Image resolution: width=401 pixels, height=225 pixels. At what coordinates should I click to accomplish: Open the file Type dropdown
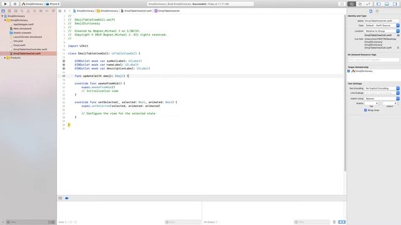(x=382, y=26)
